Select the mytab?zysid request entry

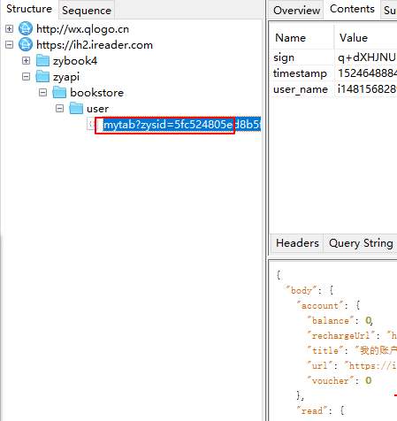pos(182,125)
